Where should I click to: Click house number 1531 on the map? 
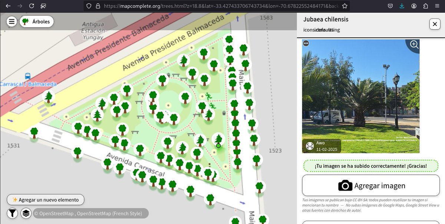13,146
